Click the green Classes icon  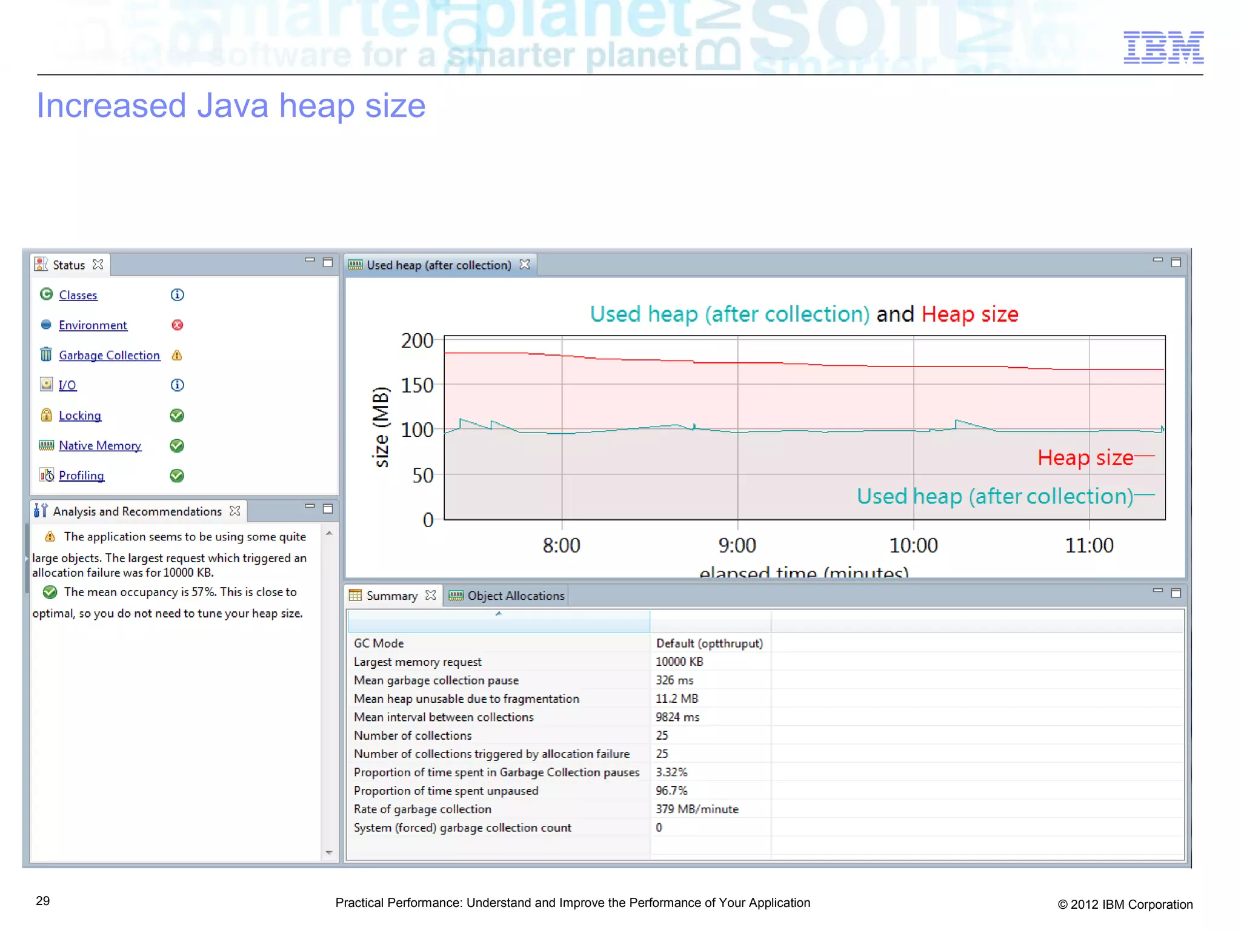pyautogui.click(x=46, y=294)
